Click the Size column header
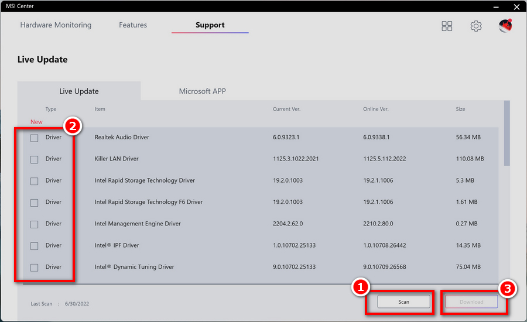 coord(460,109)
